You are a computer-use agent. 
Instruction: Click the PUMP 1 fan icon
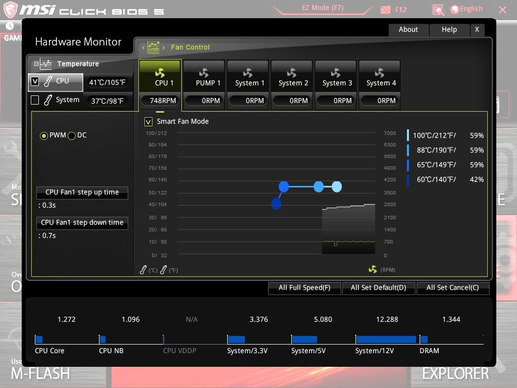[204, 73]
